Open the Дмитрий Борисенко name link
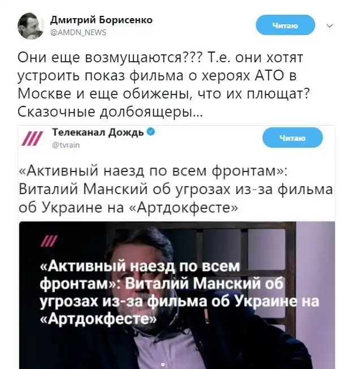 click(x=102, y=20)
